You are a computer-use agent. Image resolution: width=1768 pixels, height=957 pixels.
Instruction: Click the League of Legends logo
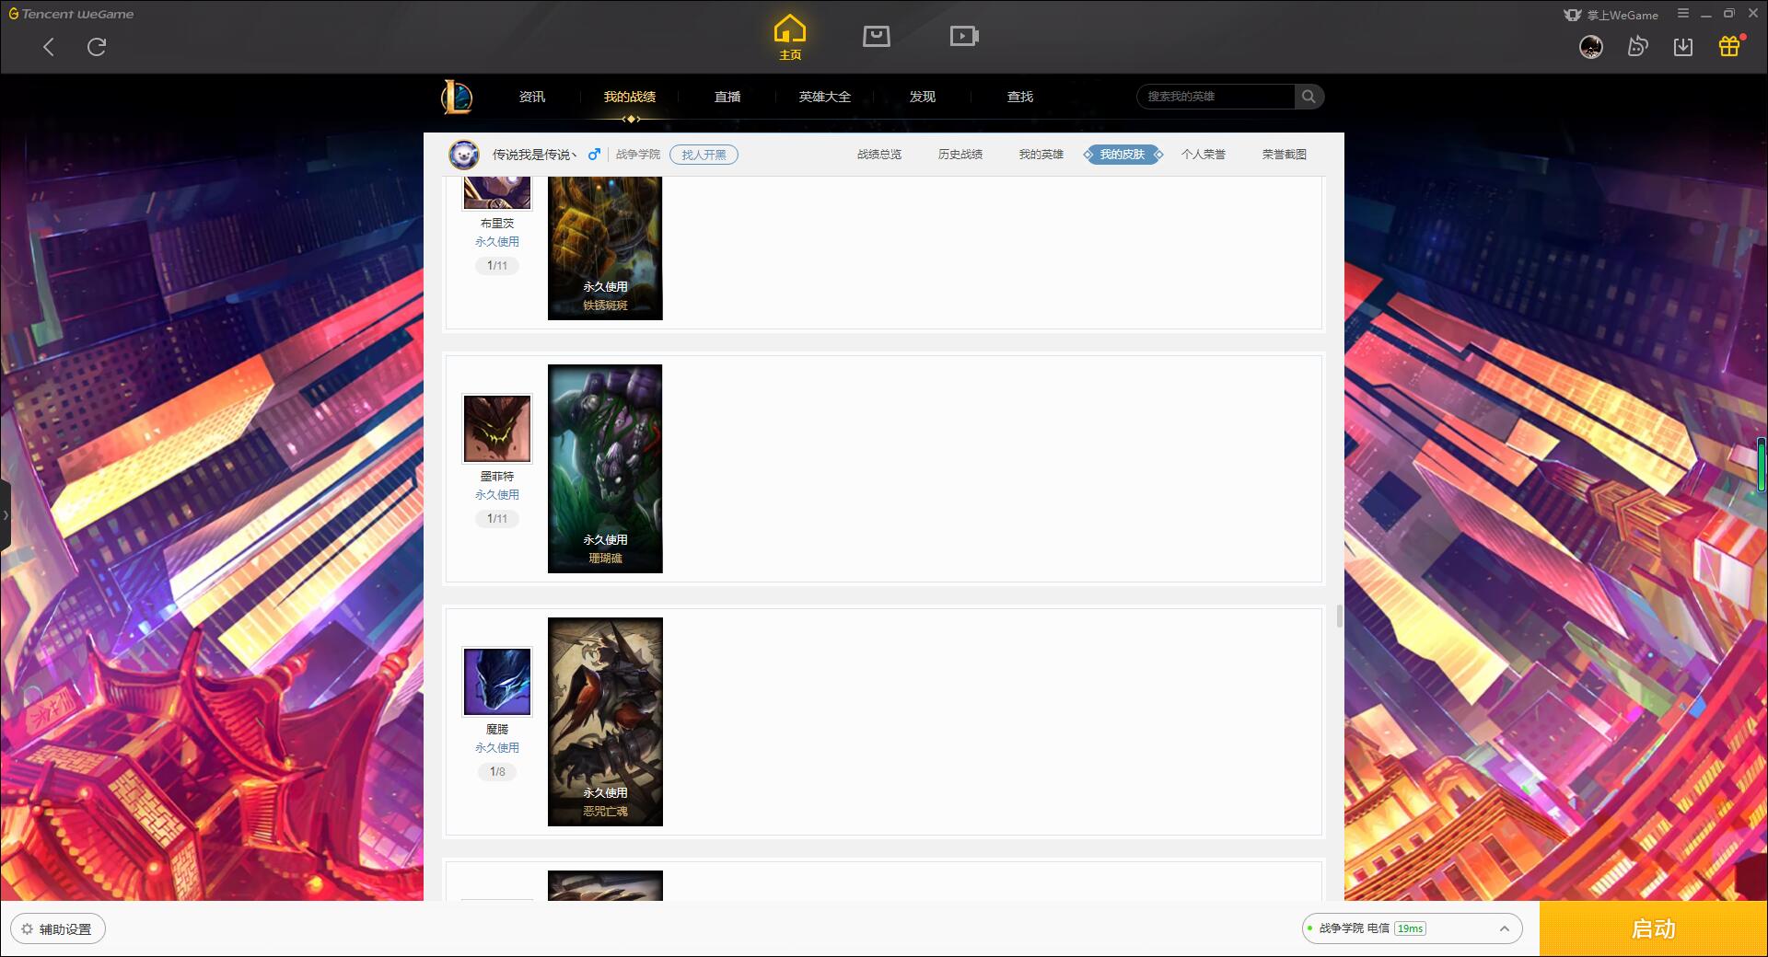[457, 97]
